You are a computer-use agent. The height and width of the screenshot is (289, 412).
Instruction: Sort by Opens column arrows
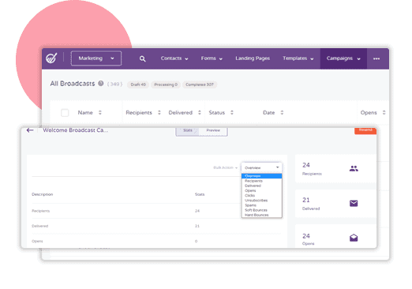click(384, 113)
